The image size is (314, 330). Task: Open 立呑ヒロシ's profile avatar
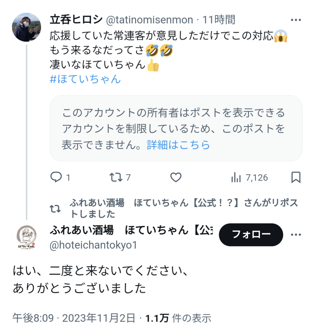pyautogui.click(x=26, y=27)
